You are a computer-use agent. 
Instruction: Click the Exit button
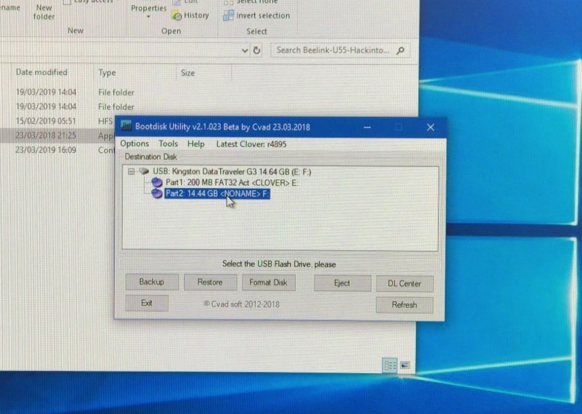(x=147, y=303)
